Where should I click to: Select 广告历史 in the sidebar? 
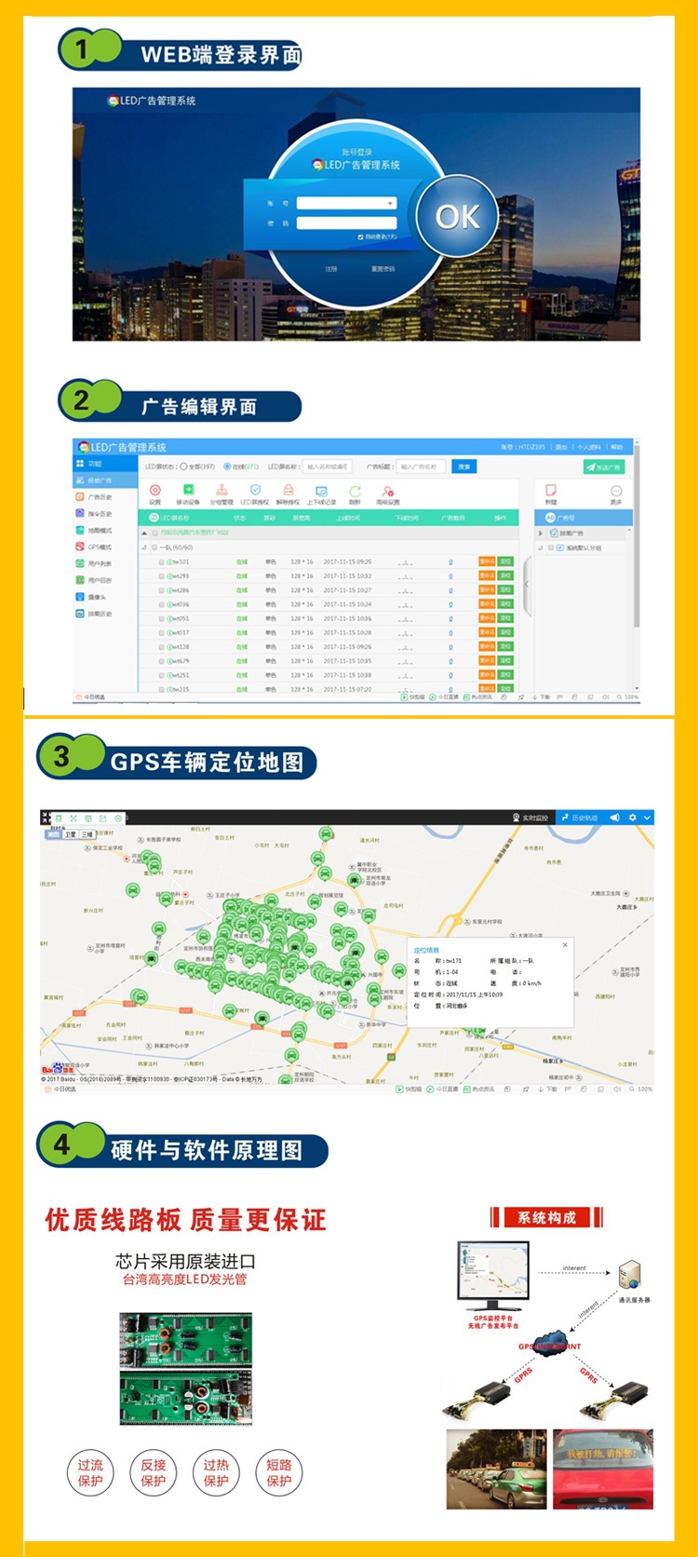tap(100, 497)
